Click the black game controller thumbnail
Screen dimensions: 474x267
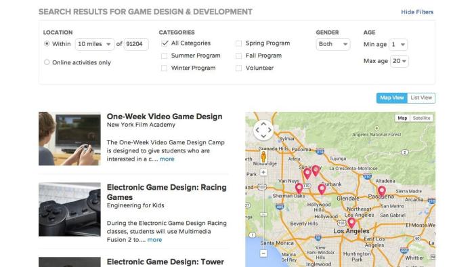point(70,209)
